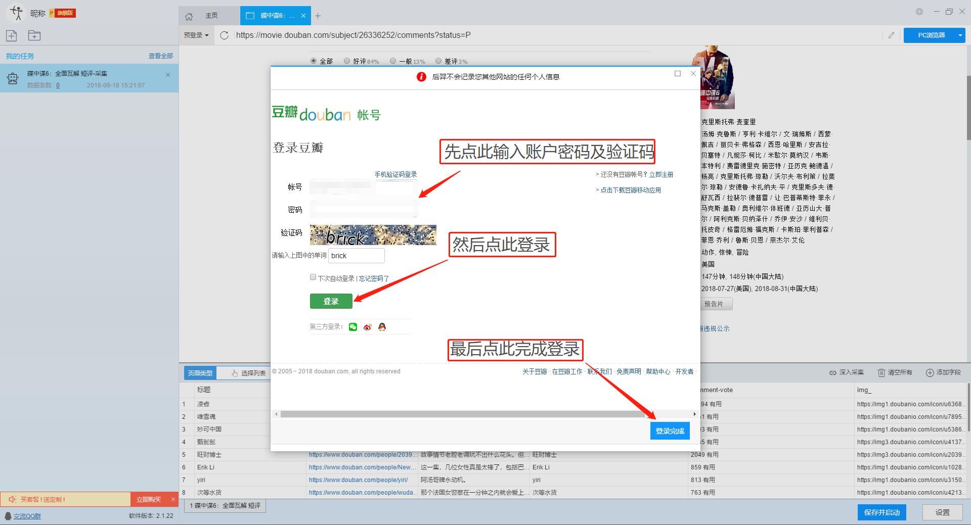This screenshot has height=525, width=971.
Task: Click the 深入采集 tool
Action: [847, 372]
